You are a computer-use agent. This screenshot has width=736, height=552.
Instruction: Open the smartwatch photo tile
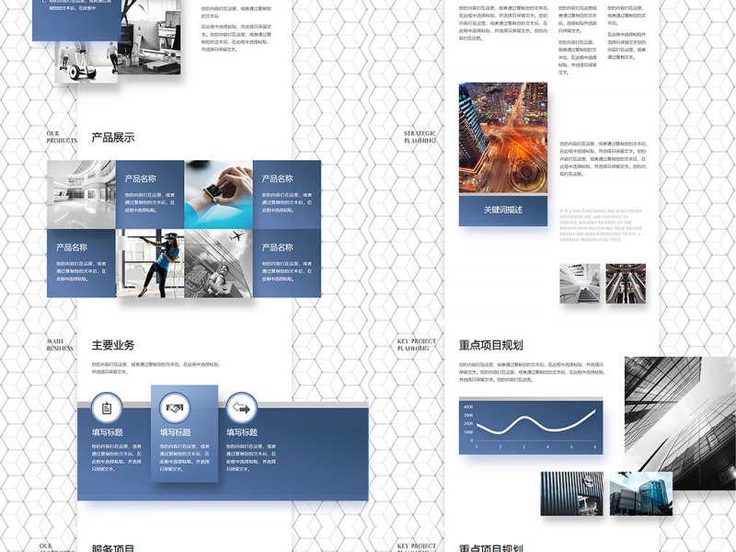click(x=218, y=194)
